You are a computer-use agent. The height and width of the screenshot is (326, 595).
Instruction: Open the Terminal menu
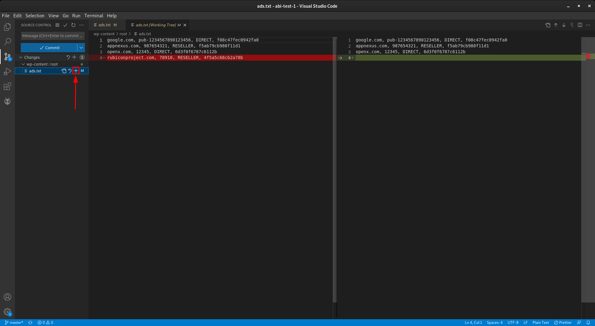pos(94,15)
